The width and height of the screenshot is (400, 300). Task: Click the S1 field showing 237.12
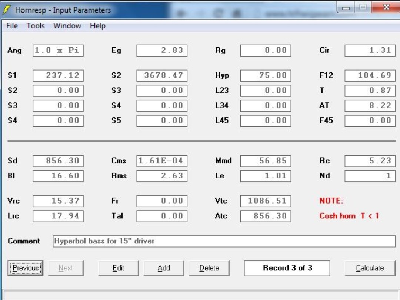(58, 76)
